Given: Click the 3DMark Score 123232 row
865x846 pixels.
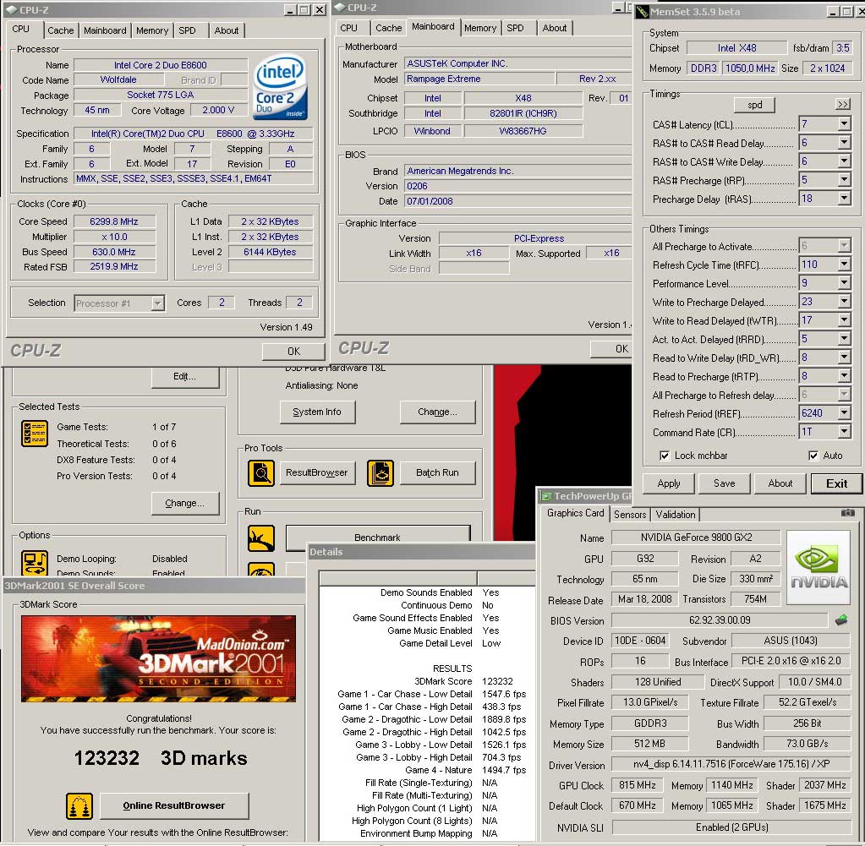Looking at the screenshot, I should point(428,681).
